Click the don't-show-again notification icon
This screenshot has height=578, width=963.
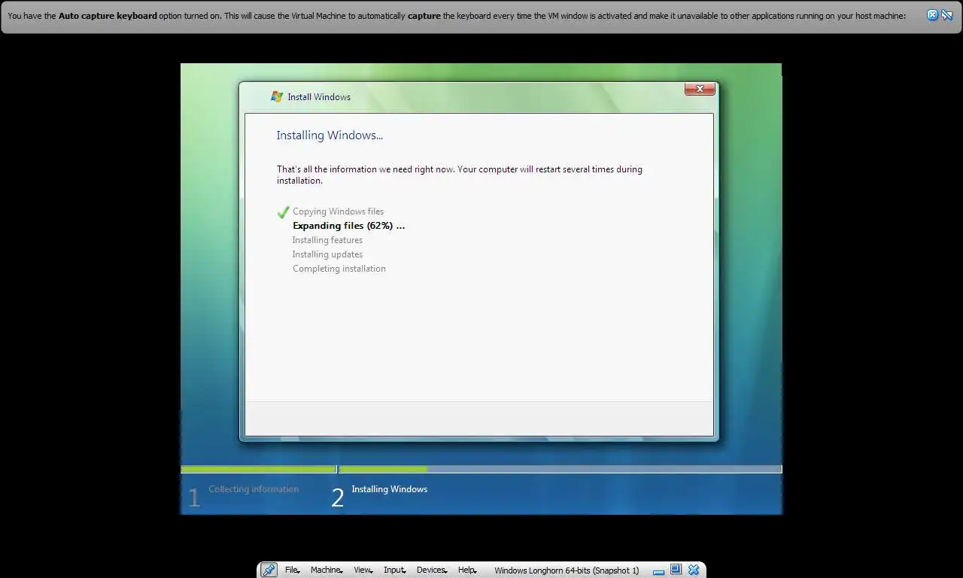(x=947, y=15)
